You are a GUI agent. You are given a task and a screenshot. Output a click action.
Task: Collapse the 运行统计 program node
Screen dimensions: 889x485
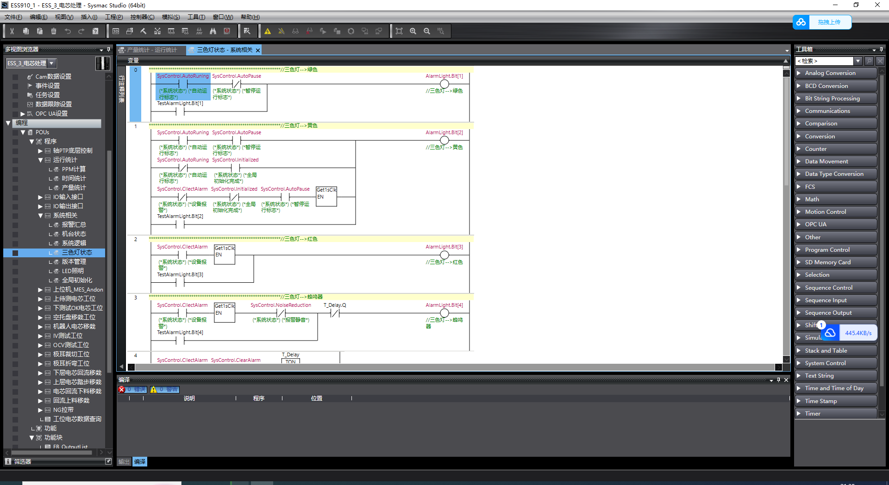[x=40, y=160]
